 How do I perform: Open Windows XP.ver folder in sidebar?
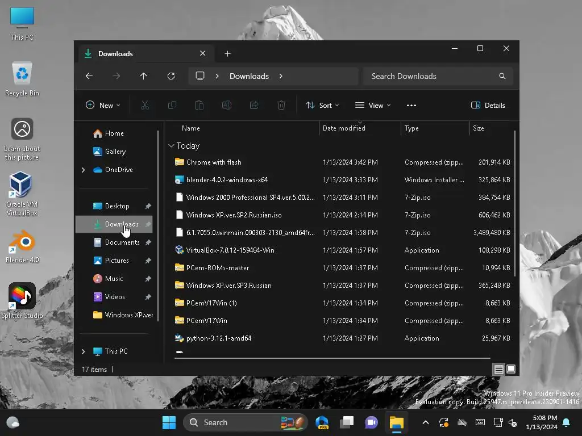click(123, 315)
